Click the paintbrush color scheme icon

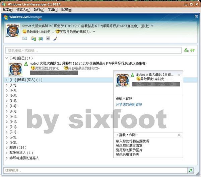(55, 38)
